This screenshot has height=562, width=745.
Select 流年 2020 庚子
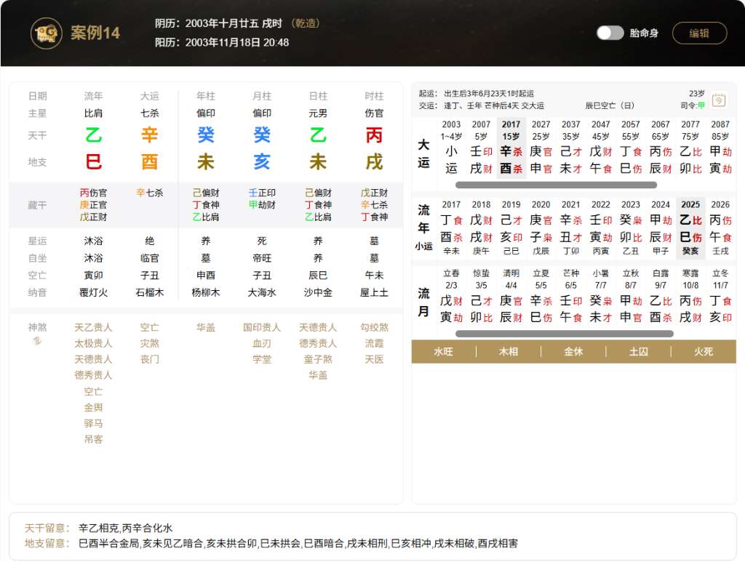(x=541, y=228)
